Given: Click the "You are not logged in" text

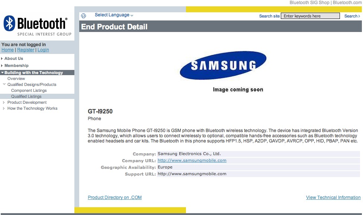Looking at the screenshot, I should click(x=23, y=44).
